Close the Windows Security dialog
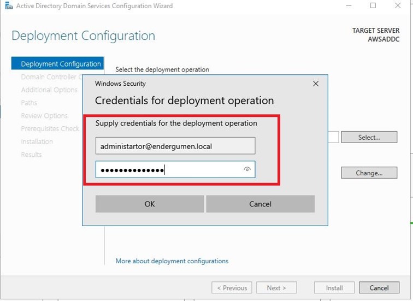The image size is (413, 301). coord(316,84)
